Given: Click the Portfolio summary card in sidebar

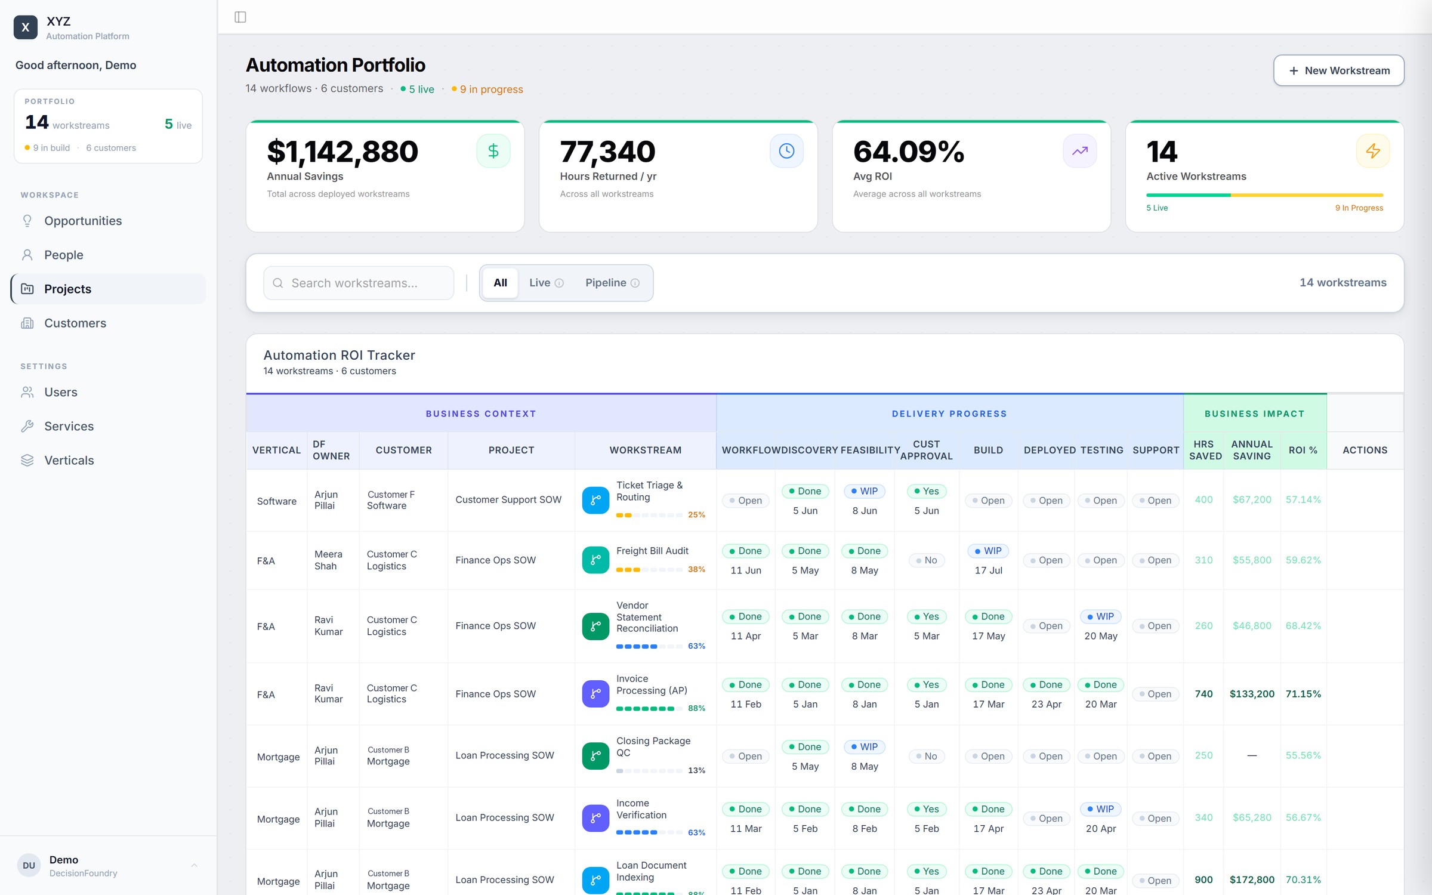Looking at the screenshot, I should (x=108, y=126).
